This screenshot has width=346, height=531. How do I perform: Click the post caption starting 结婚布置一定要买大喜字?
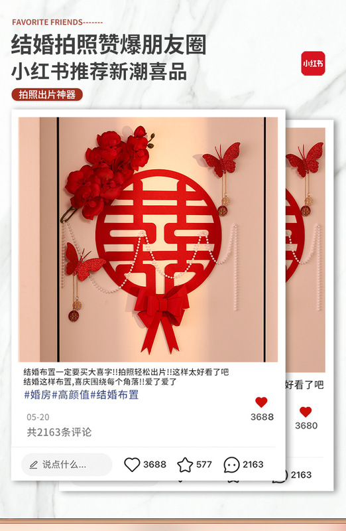tap(126, 377)
